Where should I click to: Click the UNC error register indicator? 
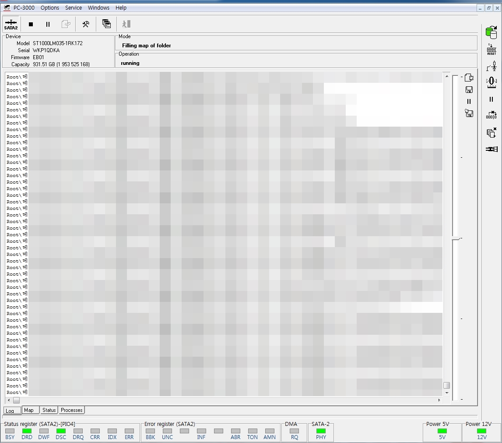tap(167, 431)
